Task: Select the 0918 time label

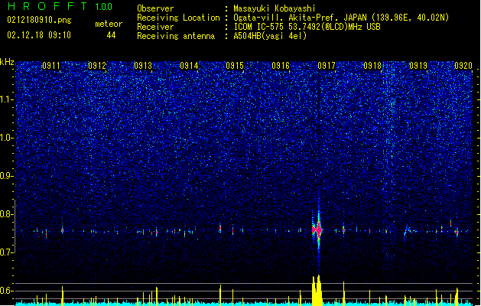Action: [x=372, y=66]
